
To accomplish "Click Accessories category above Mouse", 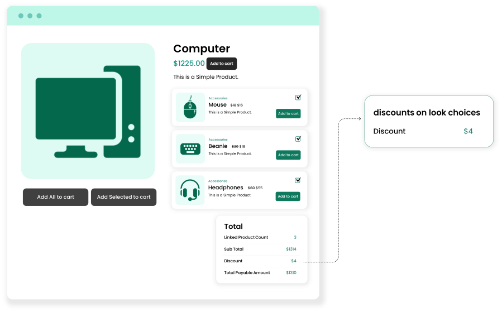I will pos(218,98).
